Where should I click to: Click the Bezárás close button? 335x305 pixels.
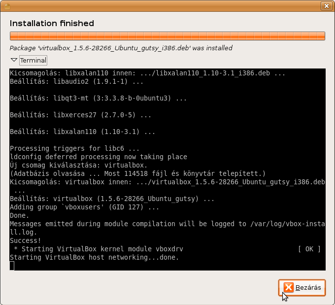(x=302, y=288)
